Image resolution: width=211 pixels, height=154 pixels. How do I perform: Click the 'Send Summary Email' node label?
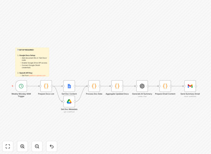coord(190,94)
